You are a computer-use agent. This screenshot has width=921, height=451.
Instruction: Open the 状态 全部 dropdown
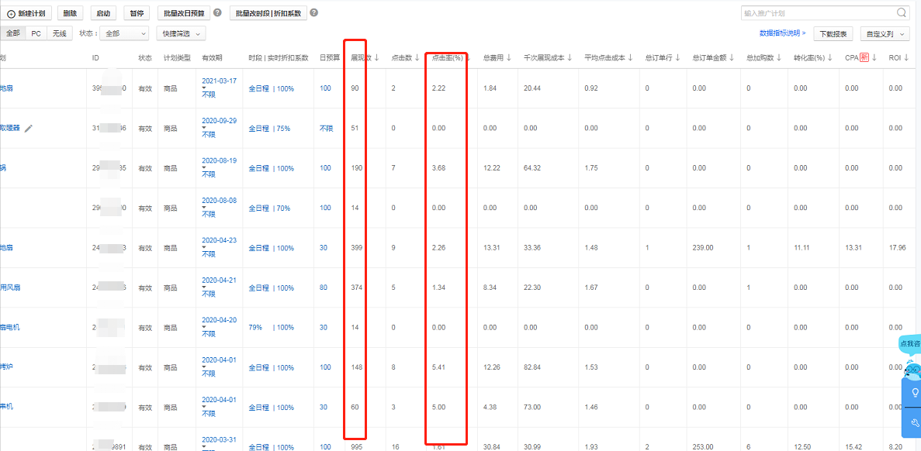point(124,33)
